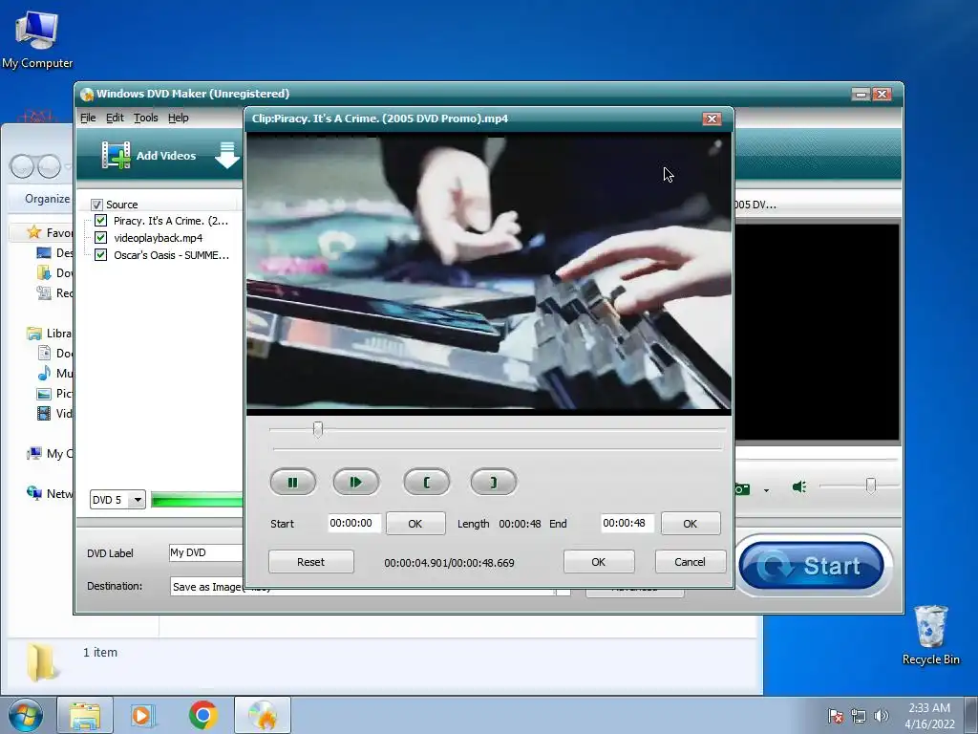Screen dimensions: 978x734
Task: Minimize the Windows DVD Maker window
Action: click(x=861, y=95)
